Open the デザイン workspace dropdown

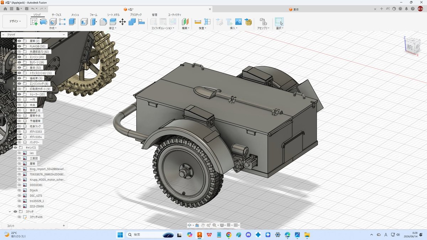tap(15, 21)
